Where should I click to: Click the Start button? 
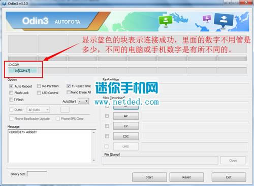click(x=149, y=177)
